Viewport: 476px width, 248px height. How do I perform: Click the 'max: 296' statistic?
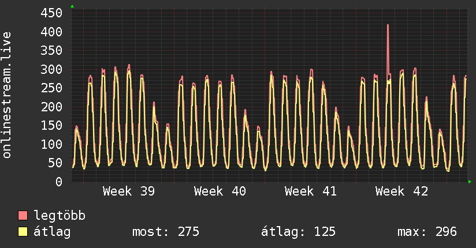tap(427, 232)
